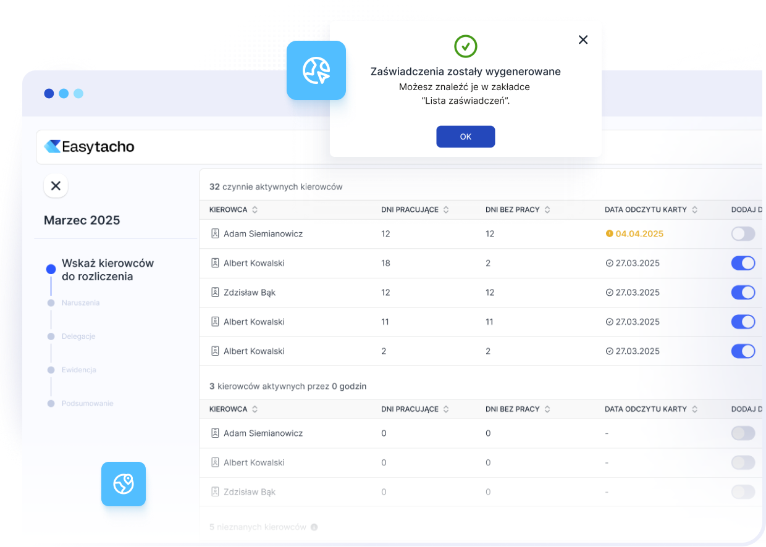Close the Marzec 2025 settlement wizard
The image size is (766, 547).
[x=56, y=185]
